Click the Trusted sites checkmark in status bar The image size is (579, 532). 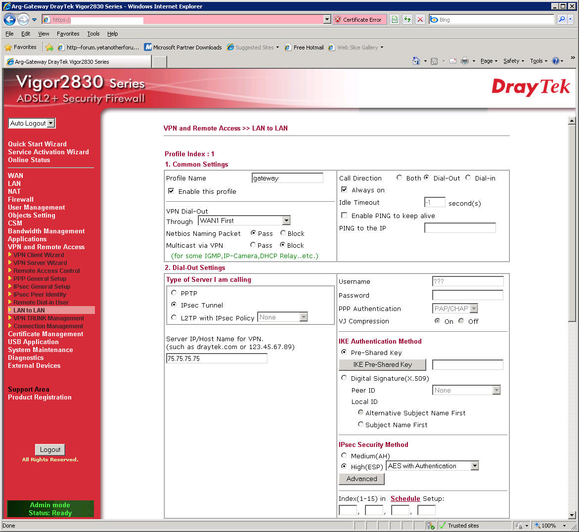(442, 526)
